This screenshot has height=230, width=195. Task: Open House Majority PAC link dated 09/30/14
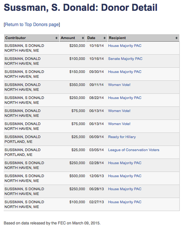pos(125,72)
